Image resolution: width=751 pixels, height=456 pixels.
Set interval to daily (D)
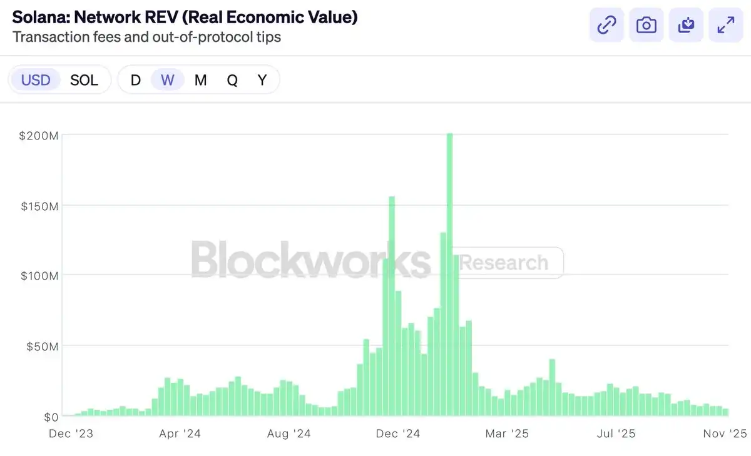(135, 80)
